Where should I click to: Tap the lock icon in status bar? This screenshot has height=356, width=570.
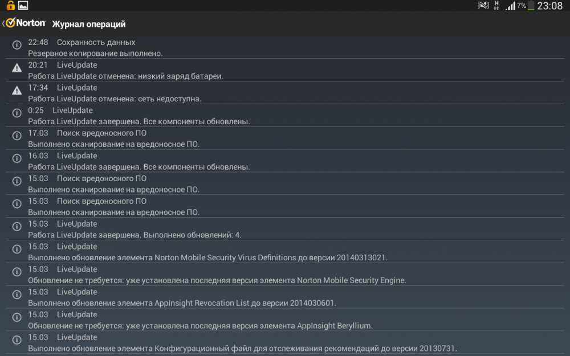pyautogui.click(x=10, y=6)
